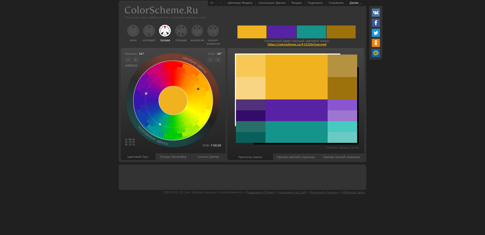
Task: Open the Подсказки menu item
Action: coord(315,3)
